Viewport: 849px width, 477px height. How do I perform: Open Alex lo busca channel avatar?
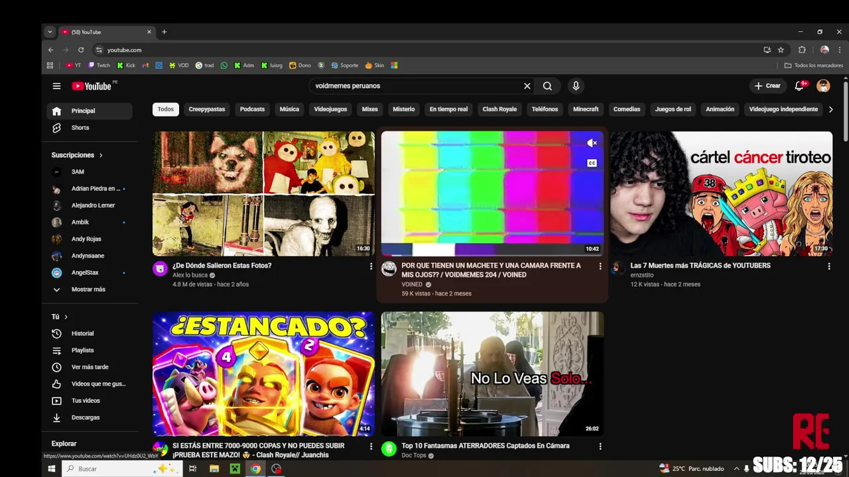pyautogui.click(x=160, y=268)
